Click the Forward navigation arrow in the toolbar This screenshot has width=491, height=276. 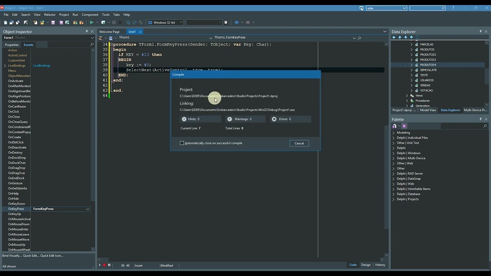[x=247, y=22]
